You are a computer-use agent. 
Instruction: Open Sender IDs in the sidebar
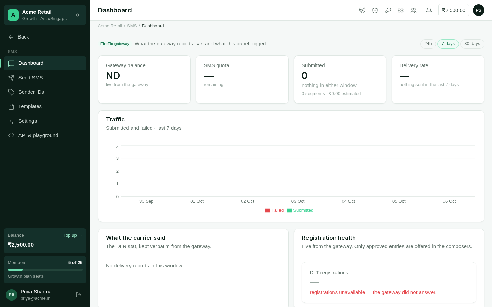coord(45,92)
